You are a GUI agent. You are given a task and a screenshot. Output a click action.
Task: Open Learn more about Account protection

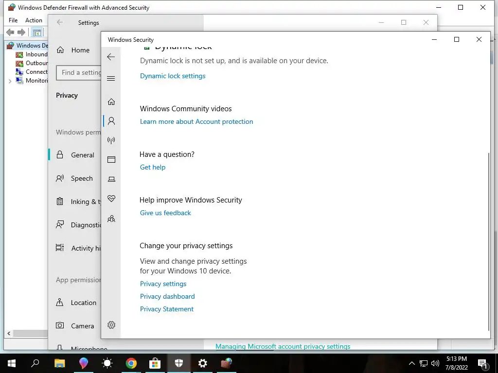pos(196,121)
